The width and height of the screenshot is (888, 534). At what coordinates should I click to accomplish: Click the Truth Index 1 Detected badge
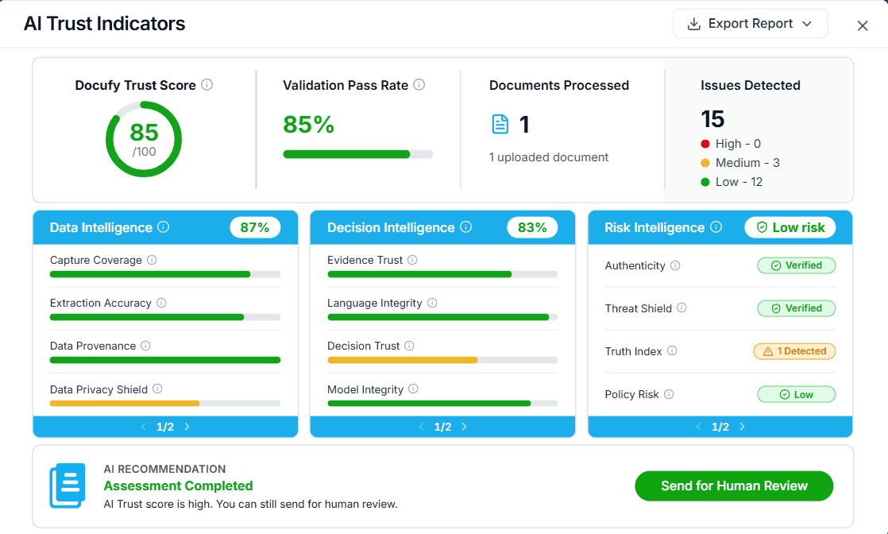tap(794, 351)
